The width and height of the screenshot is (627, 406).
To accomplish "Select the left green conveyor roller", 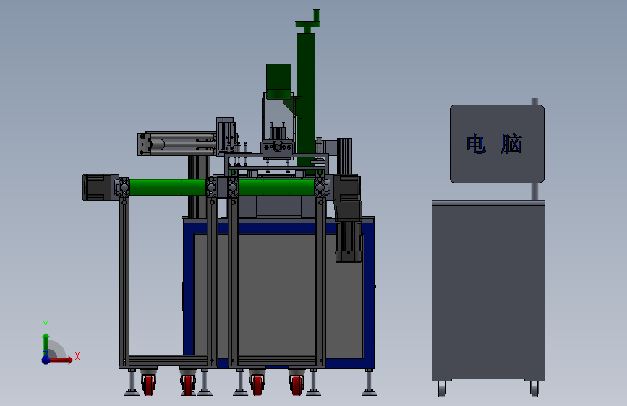I will pos(168,187).
